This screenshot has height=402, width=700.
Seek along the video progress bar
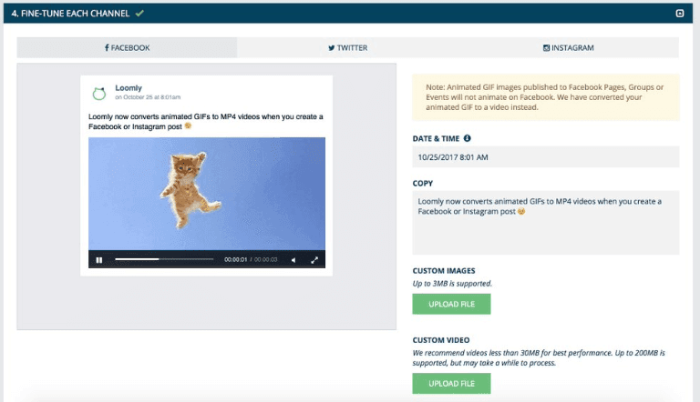pos(164,259)
